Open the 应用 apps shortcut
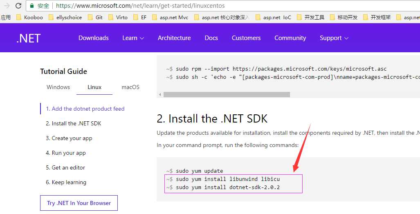The width and height of the screenshot is (420, 214). (6, 18)
